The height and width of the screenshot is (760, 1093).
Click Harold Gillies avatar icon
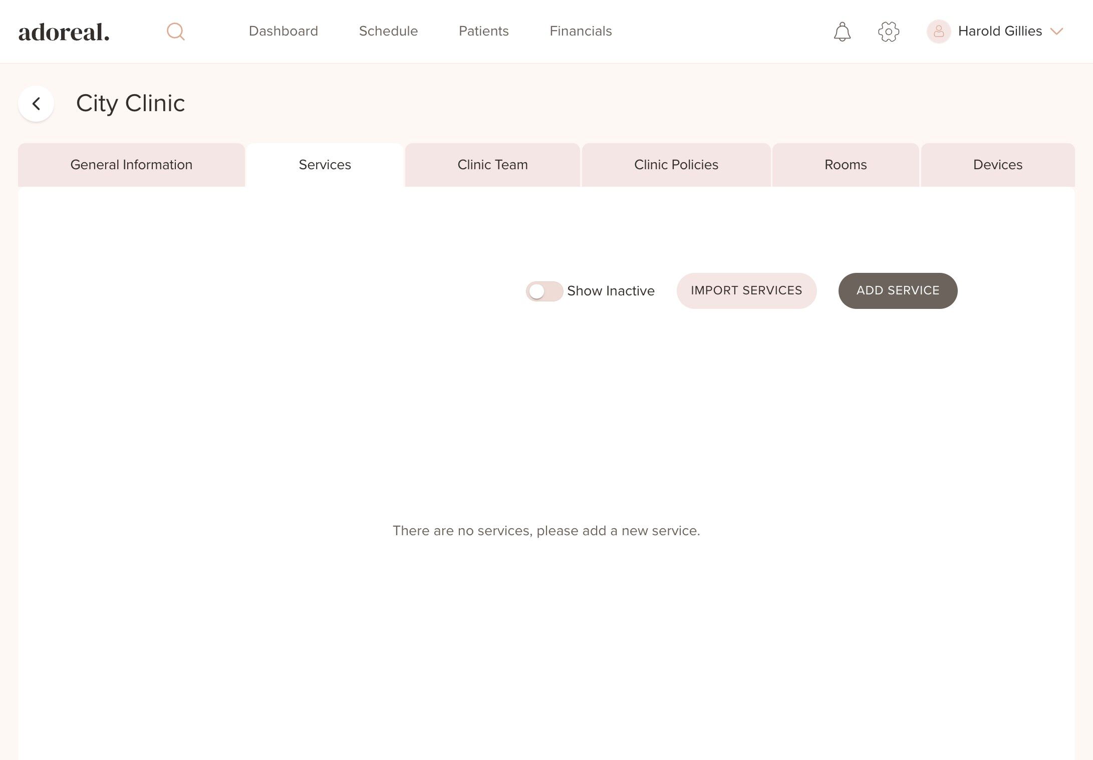click(x=938, y=32)
